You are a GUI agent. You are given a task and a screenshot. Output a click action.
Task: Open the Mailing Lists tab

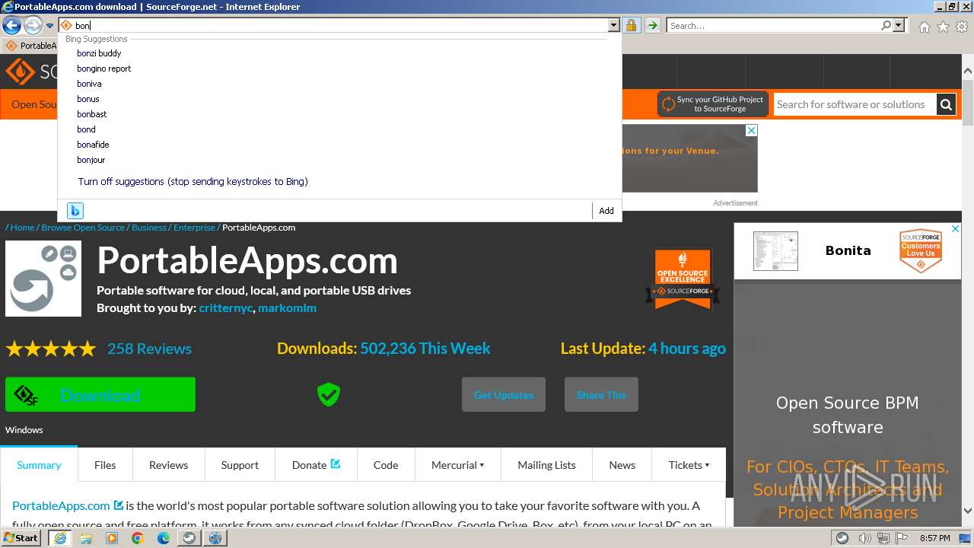tap(546, 465)
